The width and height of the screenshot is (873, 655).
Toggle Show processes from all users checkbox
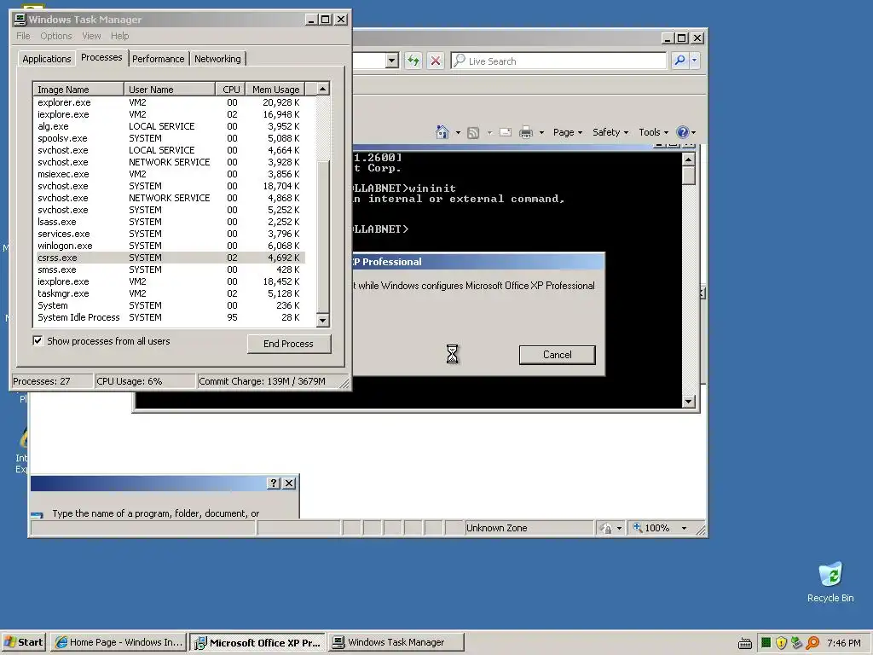(38, 341)
